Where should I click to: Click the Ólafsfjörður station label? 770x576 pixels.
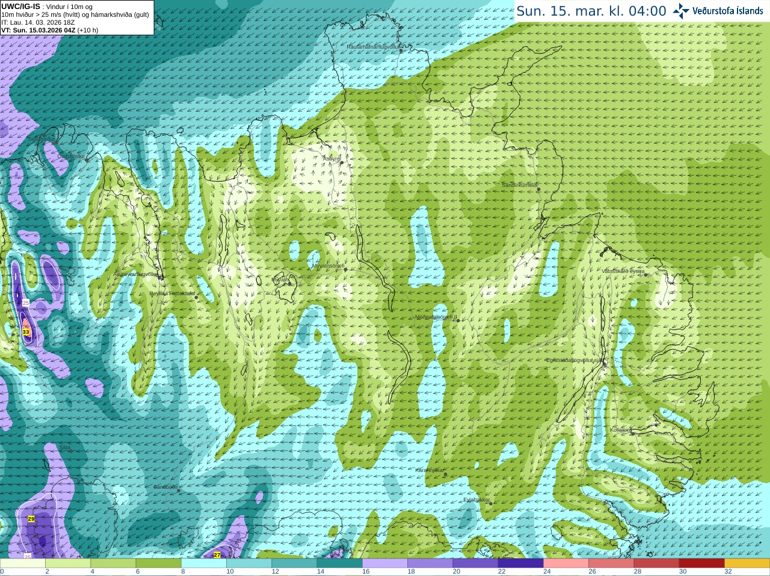coord(72,156)
